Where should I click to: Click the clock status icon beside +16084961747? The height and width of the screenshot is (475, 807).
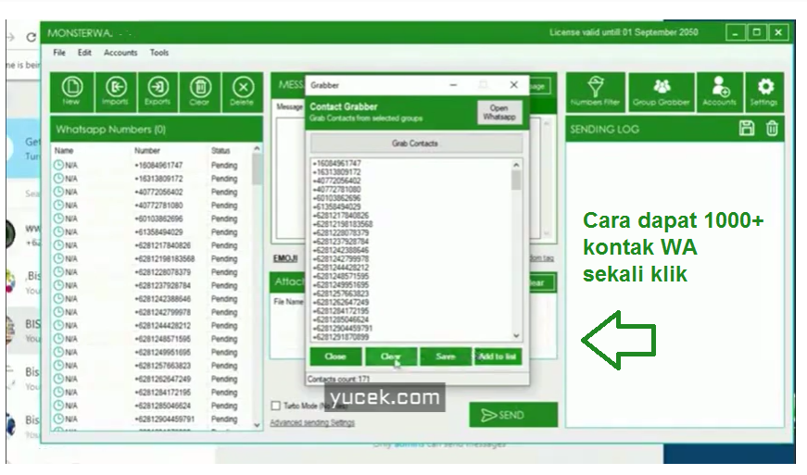pos(58,165)
